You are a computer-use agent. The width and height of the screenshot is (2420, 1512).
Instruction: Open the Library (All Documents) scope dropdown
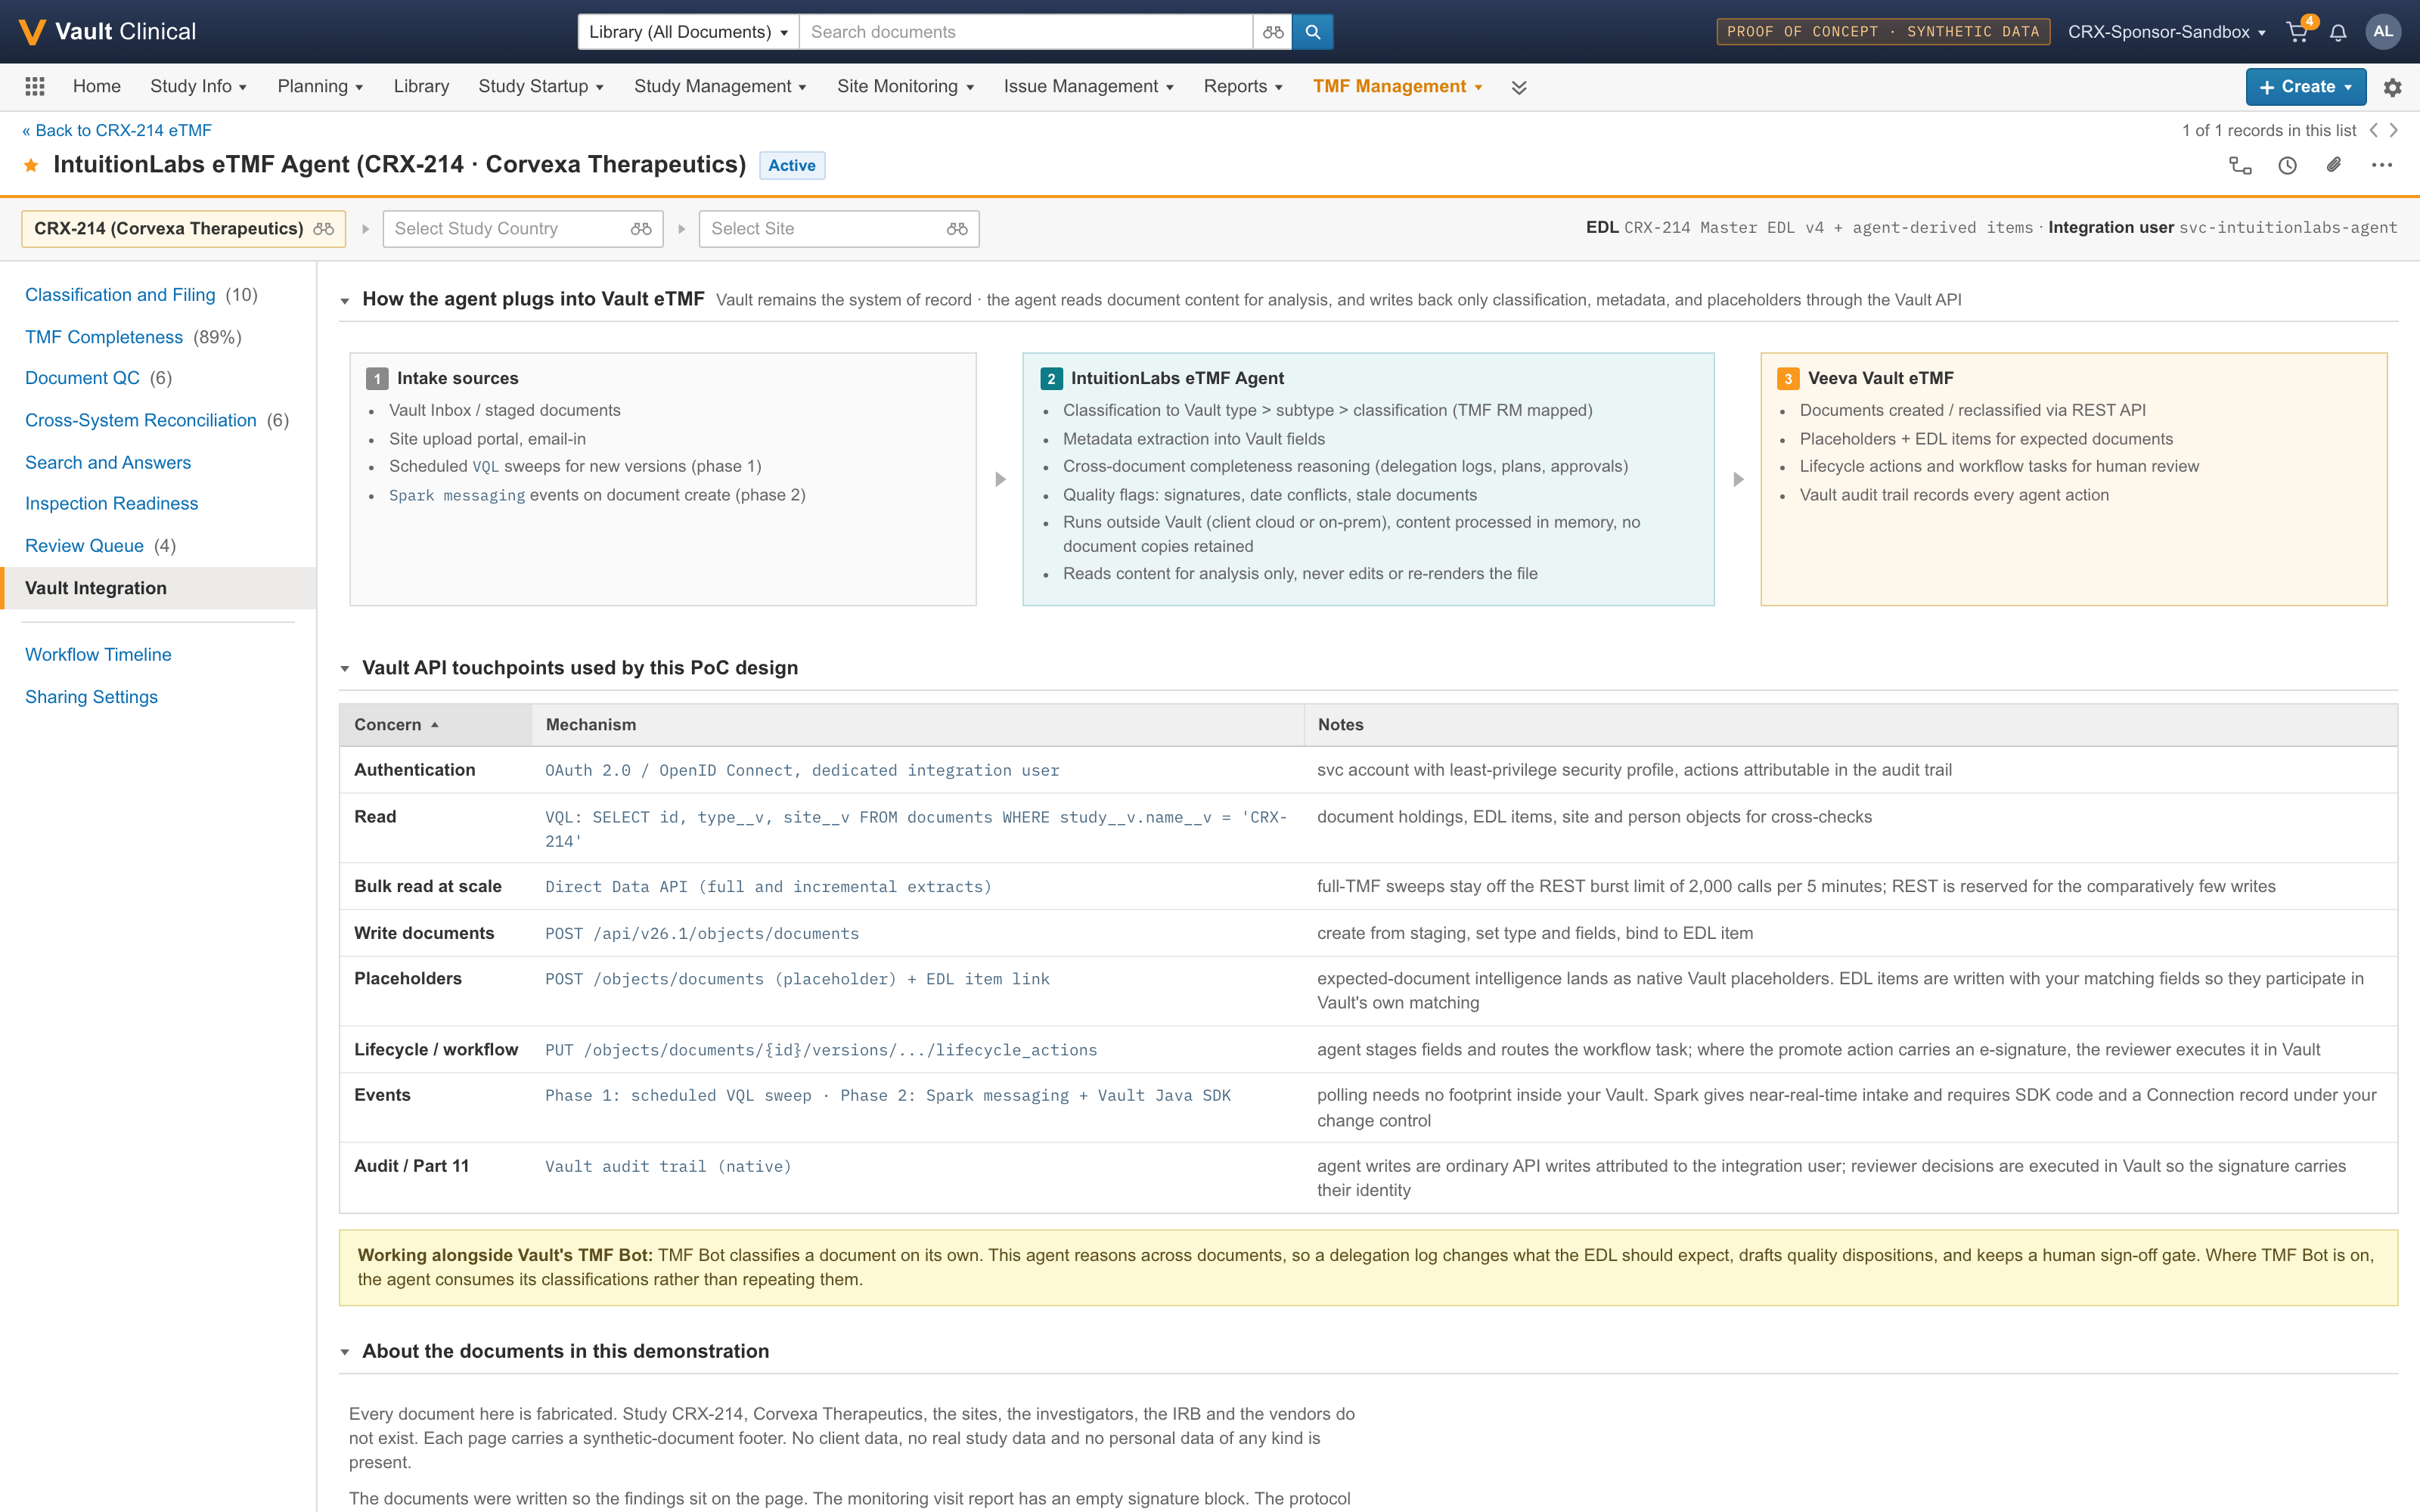(688, 32)
